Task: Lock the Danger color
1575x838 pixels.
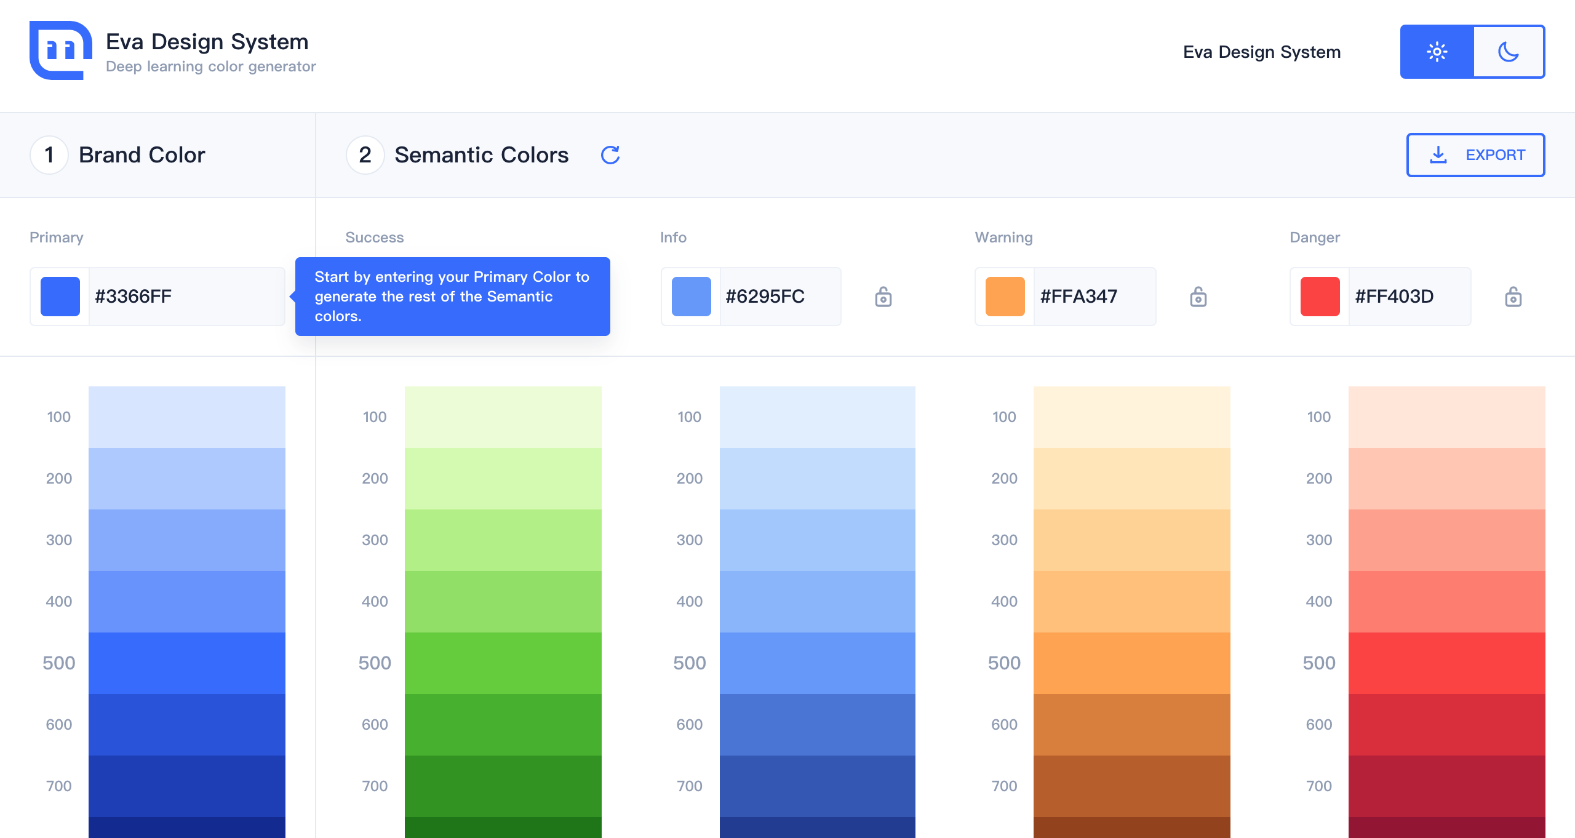Action: 1513,297
